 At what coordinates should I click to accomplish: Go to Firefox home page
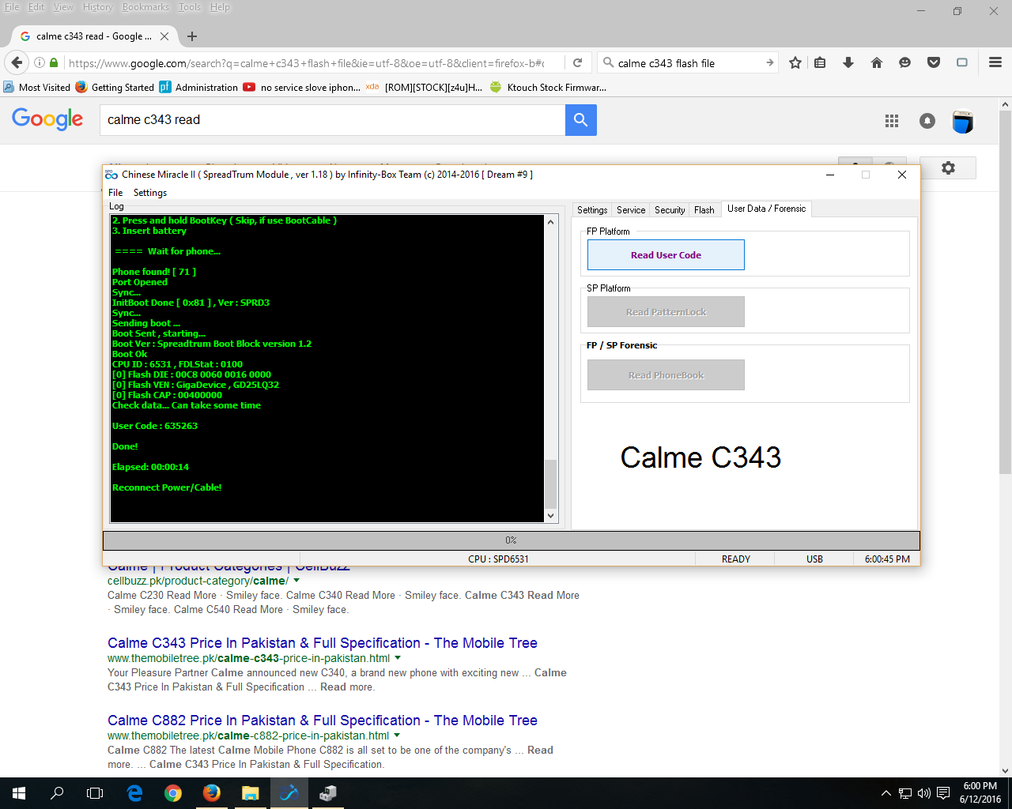877,63
